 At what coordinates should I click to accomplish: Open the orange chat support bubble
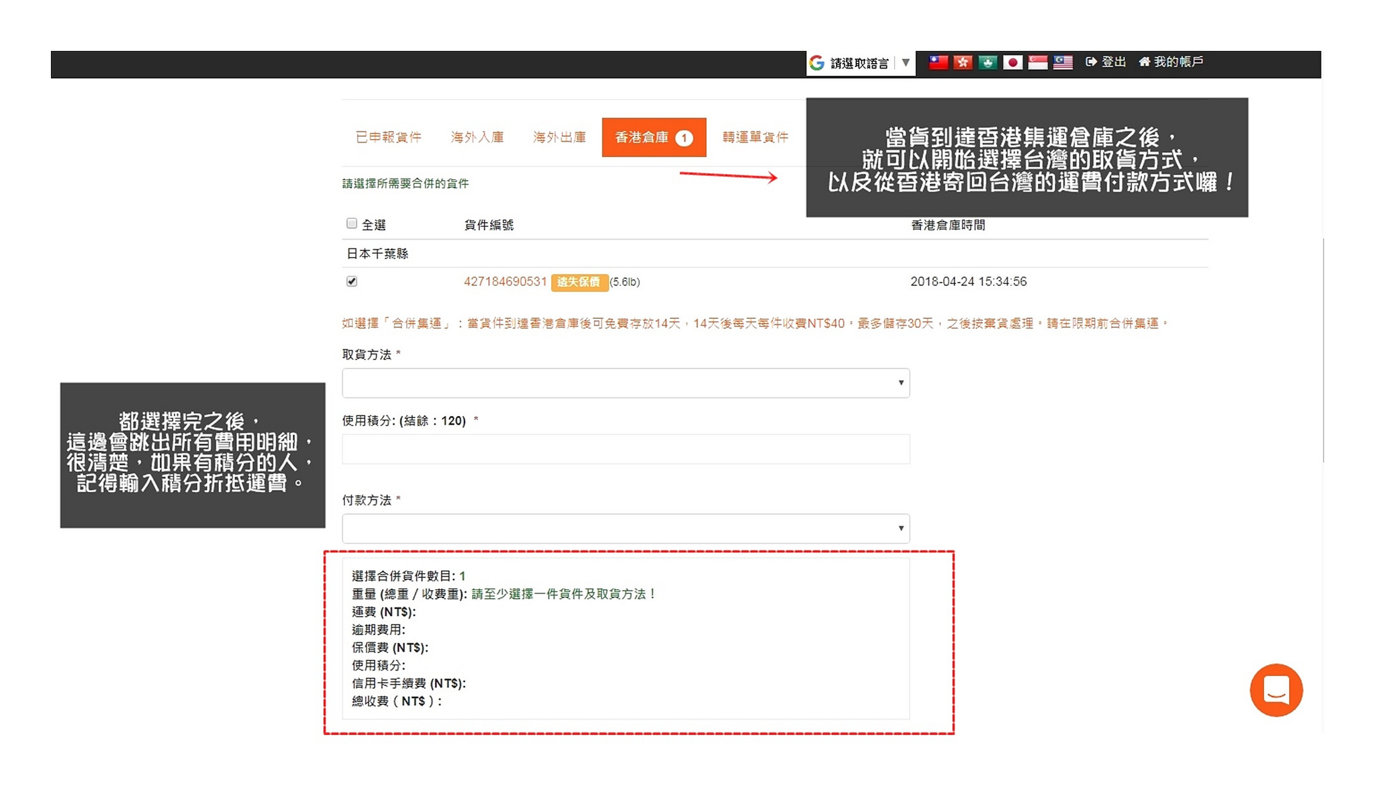pos(1276,690)
